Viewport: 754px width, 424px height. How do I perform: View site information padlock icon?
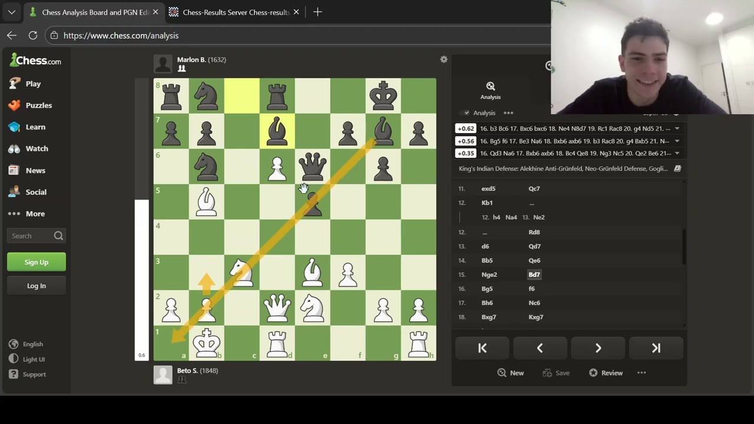pyautogui.click(x=54, y=35)
